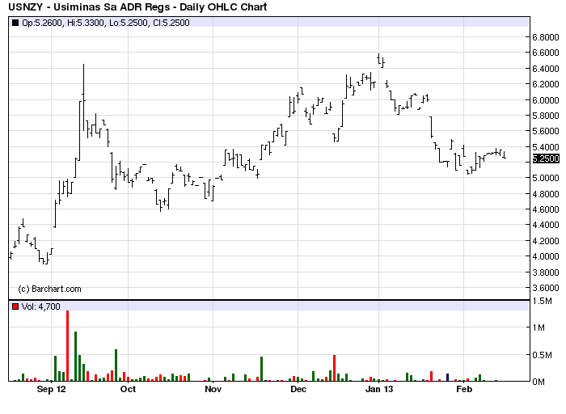Click the 6.0000 price axis label
This screenshot has width=566, height=414.
546,100
